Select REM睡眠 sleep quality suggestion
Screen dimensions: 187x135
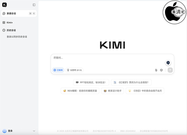click(x=80, y=91)
